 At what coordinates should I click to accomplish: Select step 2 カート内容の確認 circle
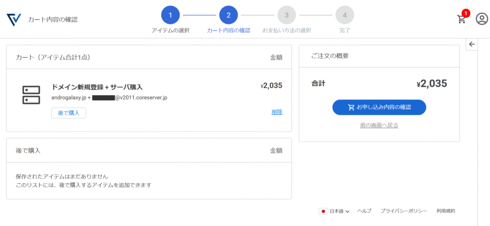(228, 15)
